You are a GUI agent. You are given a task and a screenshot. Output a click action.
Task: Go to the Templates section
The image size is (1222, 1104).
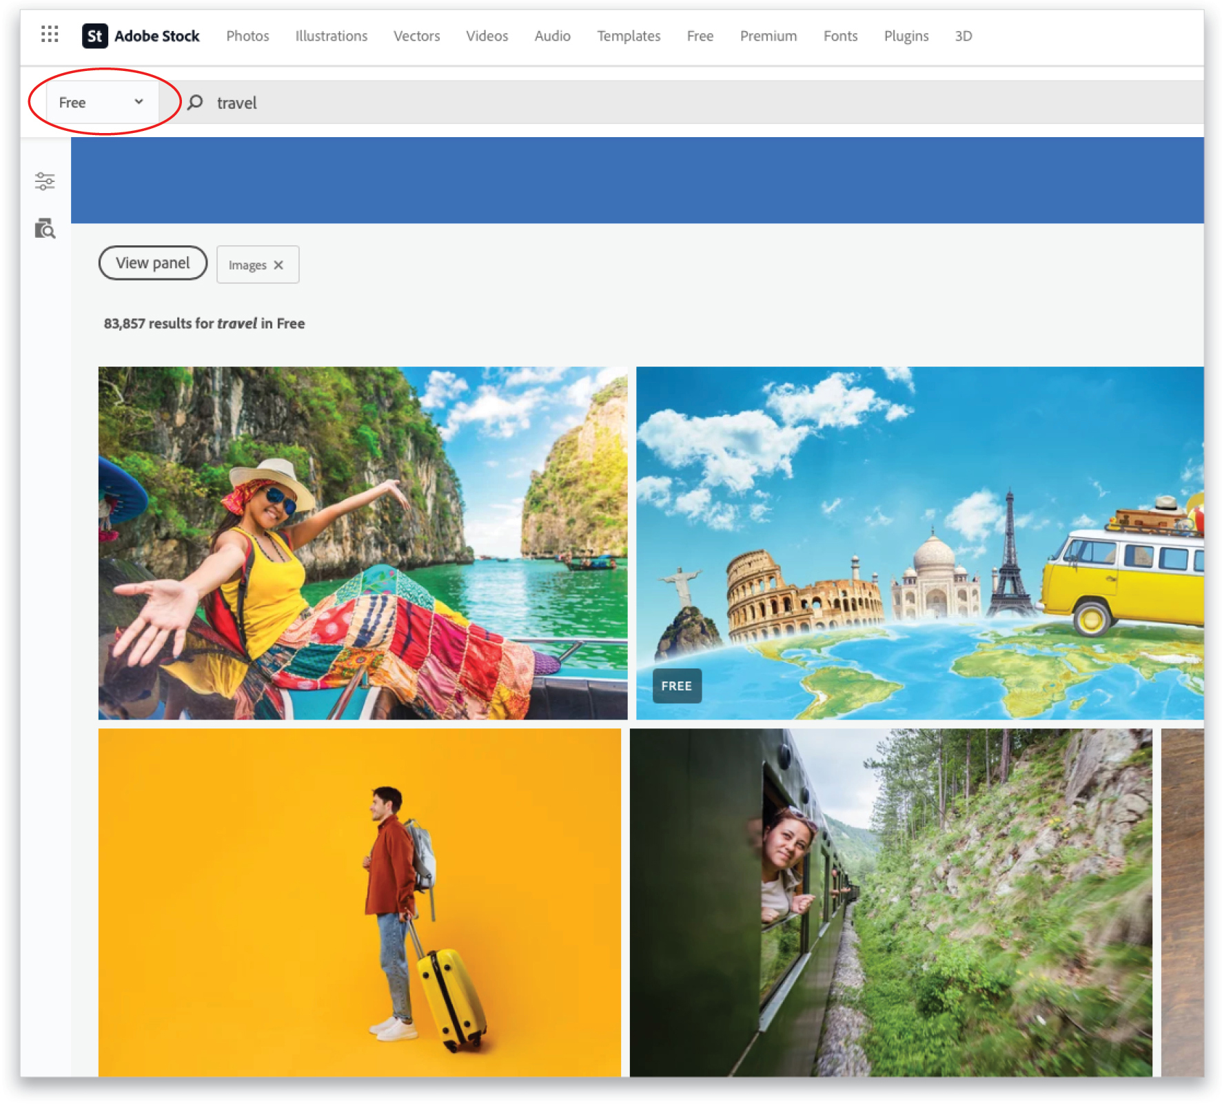point(628,36)
